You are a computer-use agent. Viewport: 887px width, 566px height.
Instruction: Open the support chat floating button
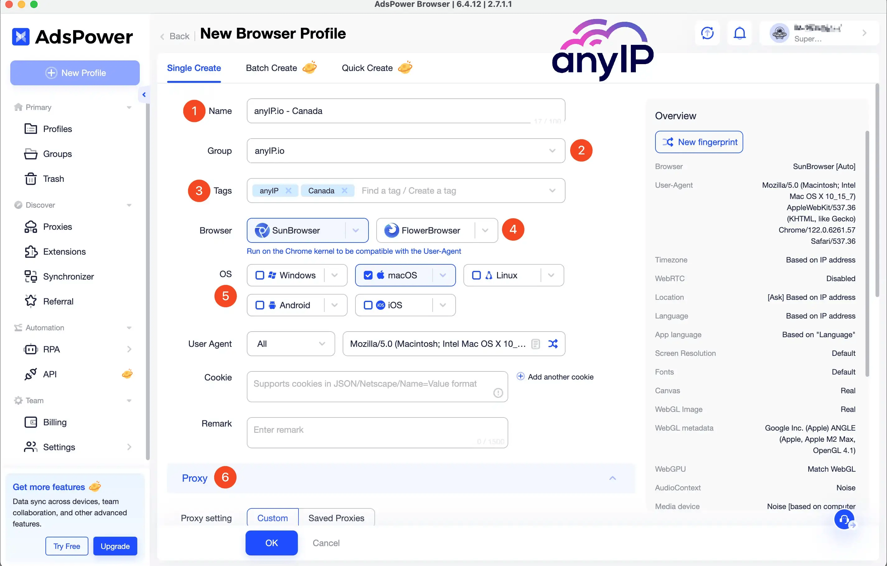pyautogui.click(x=844, y=520)
